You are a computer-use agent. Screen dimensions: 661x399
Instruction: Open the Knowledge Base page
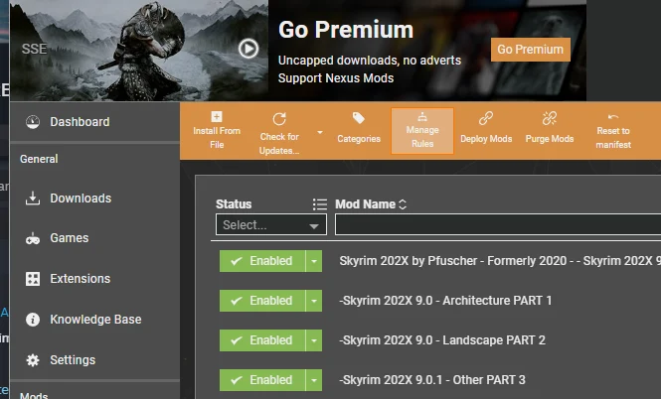(95, 320)
